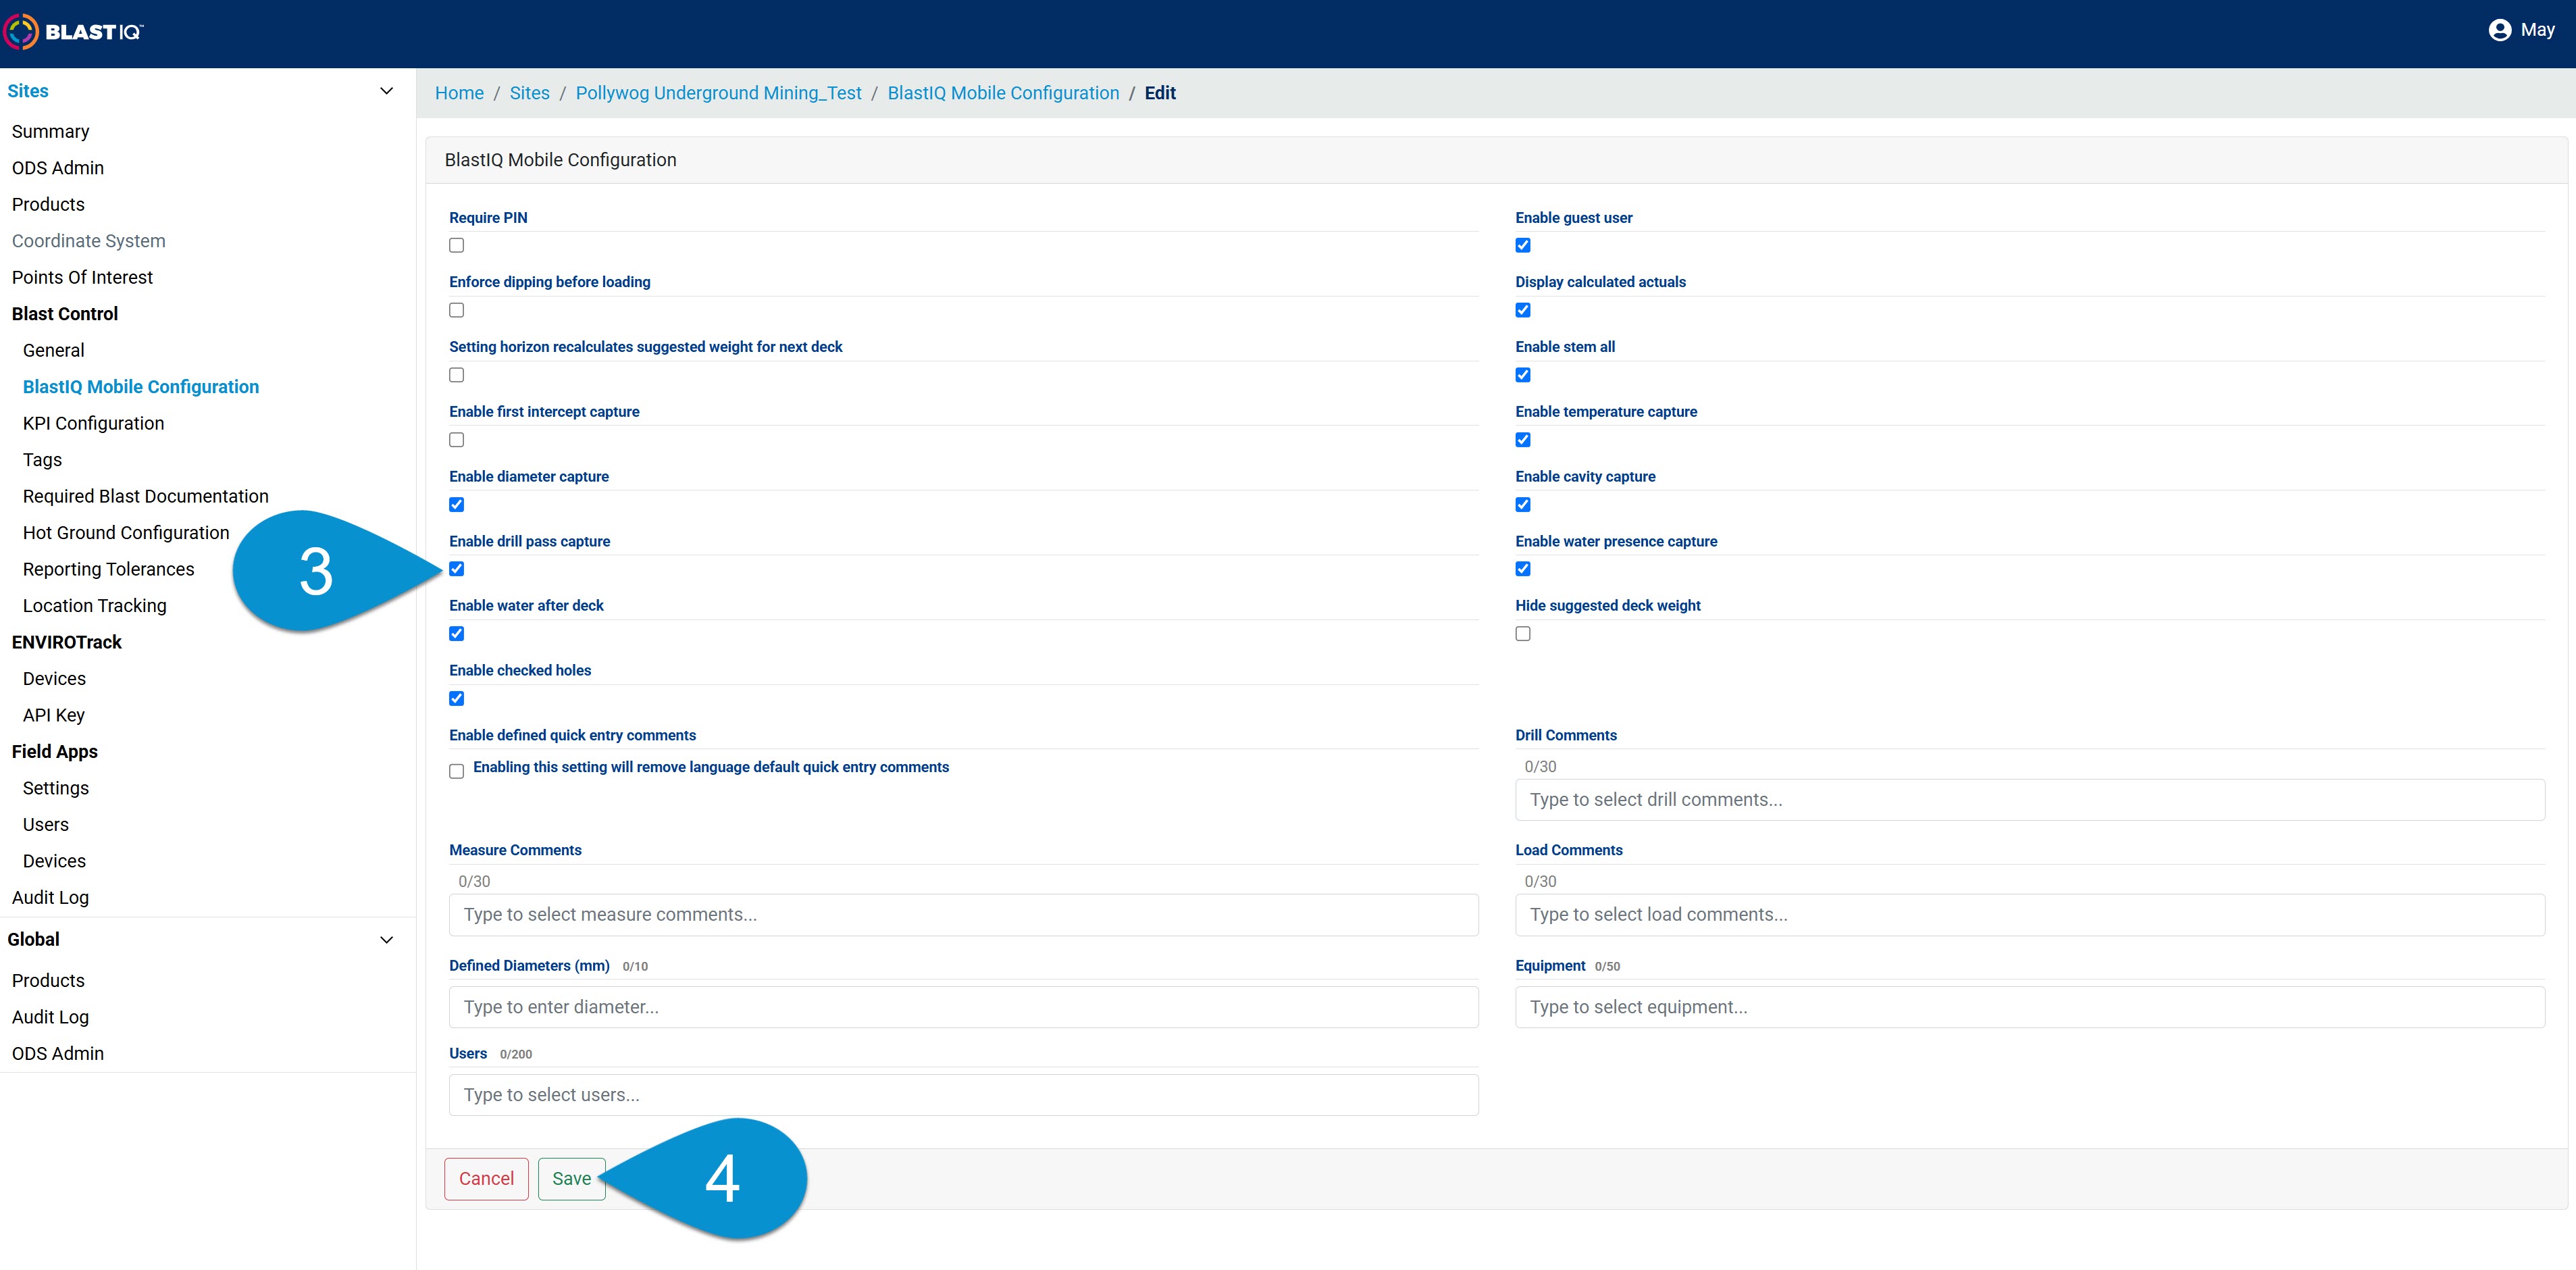Click the users selection field
This screenshot has height=1270, width=2576.
click(x=963, y=1095)
